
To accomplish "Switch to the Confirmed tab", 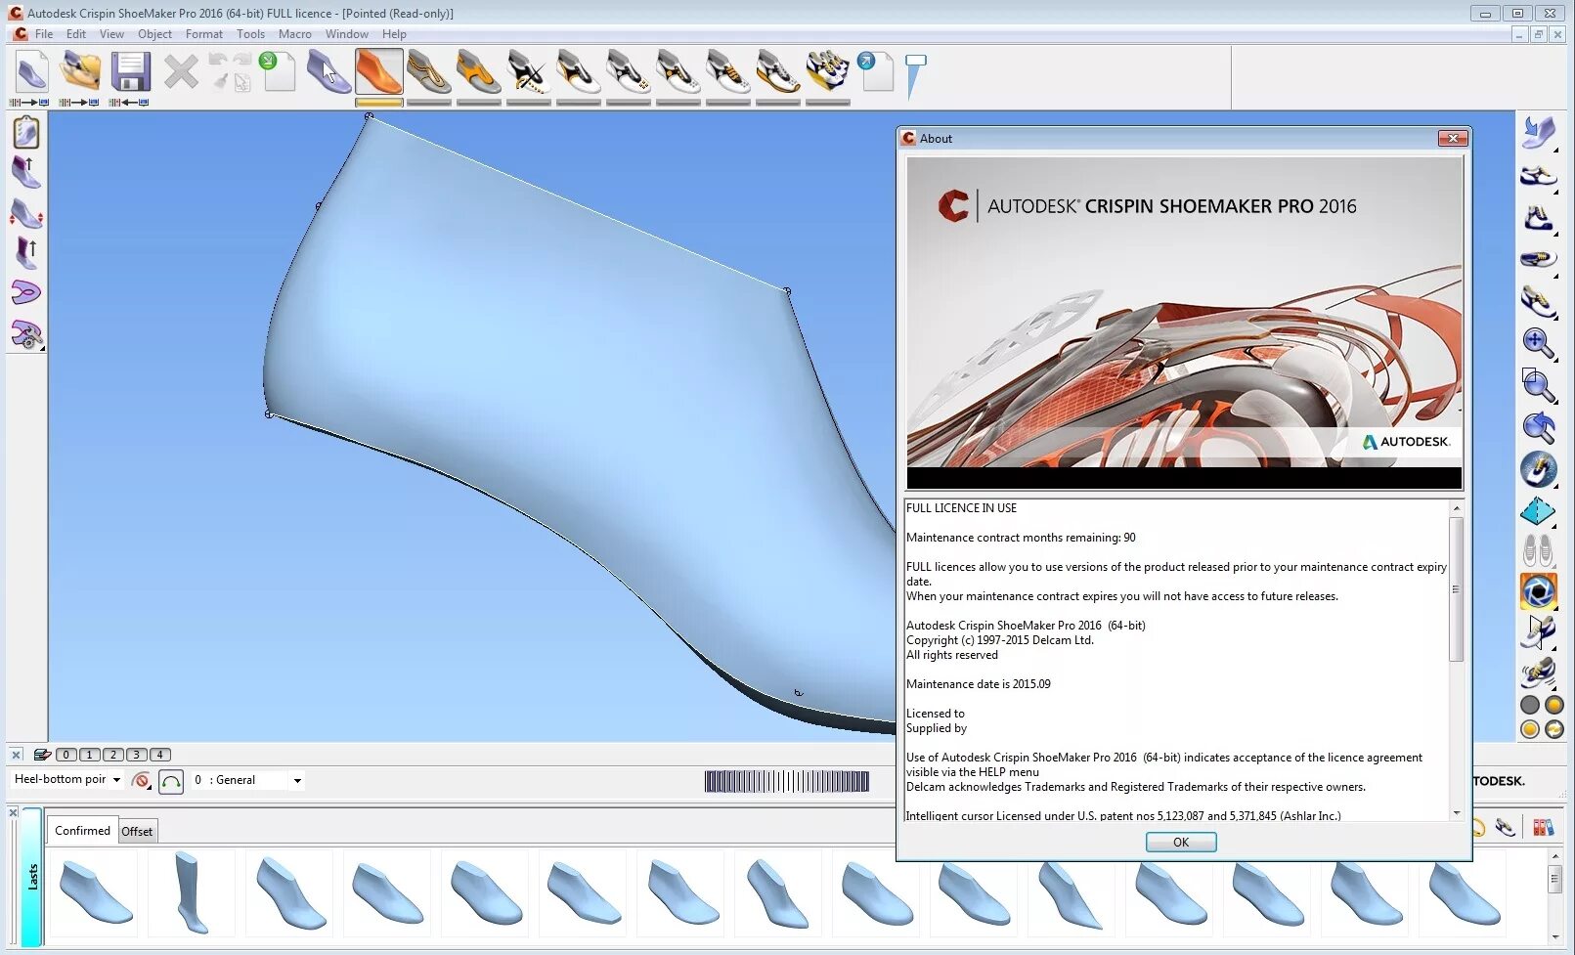I will point(82,830).
